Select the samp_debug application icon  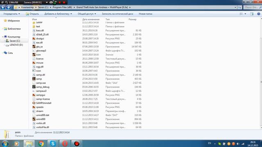click(34, 87)
